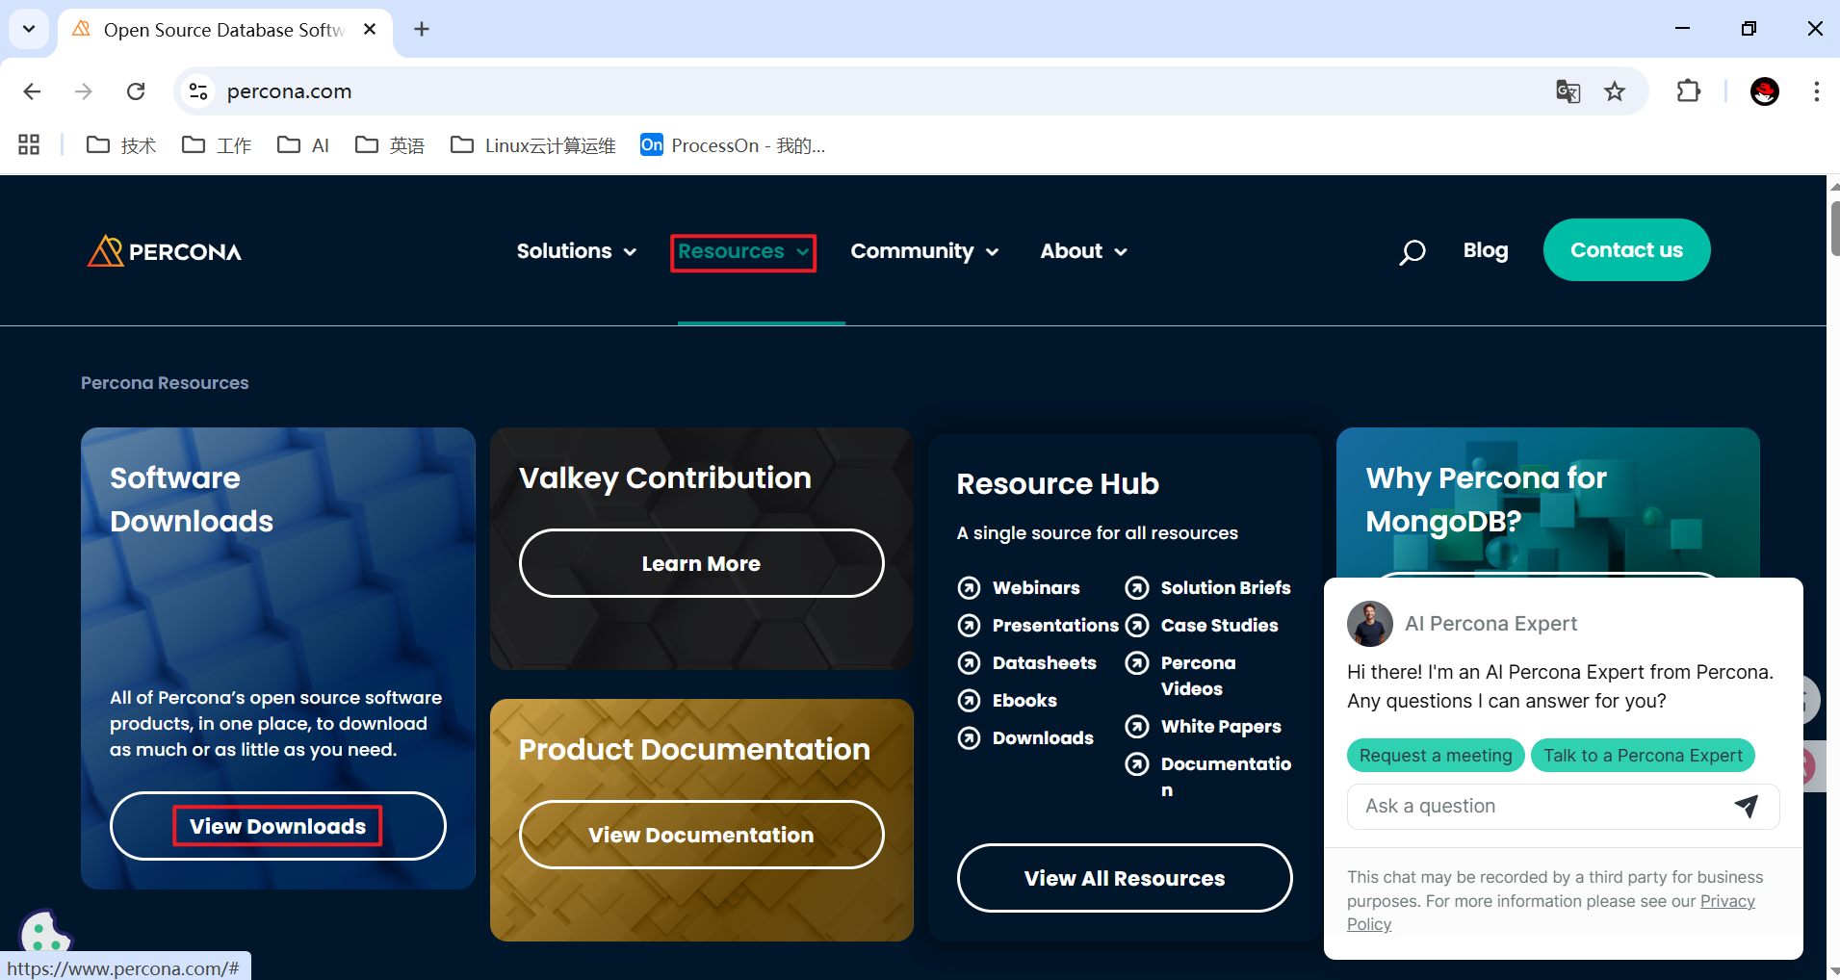This screenshot has height=980, width=1840.
Task: Click the Ask a question input field
Action: pyautogui.click(x=1563, y=806)
